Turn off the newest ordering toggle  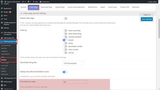[x=65, y=40]
